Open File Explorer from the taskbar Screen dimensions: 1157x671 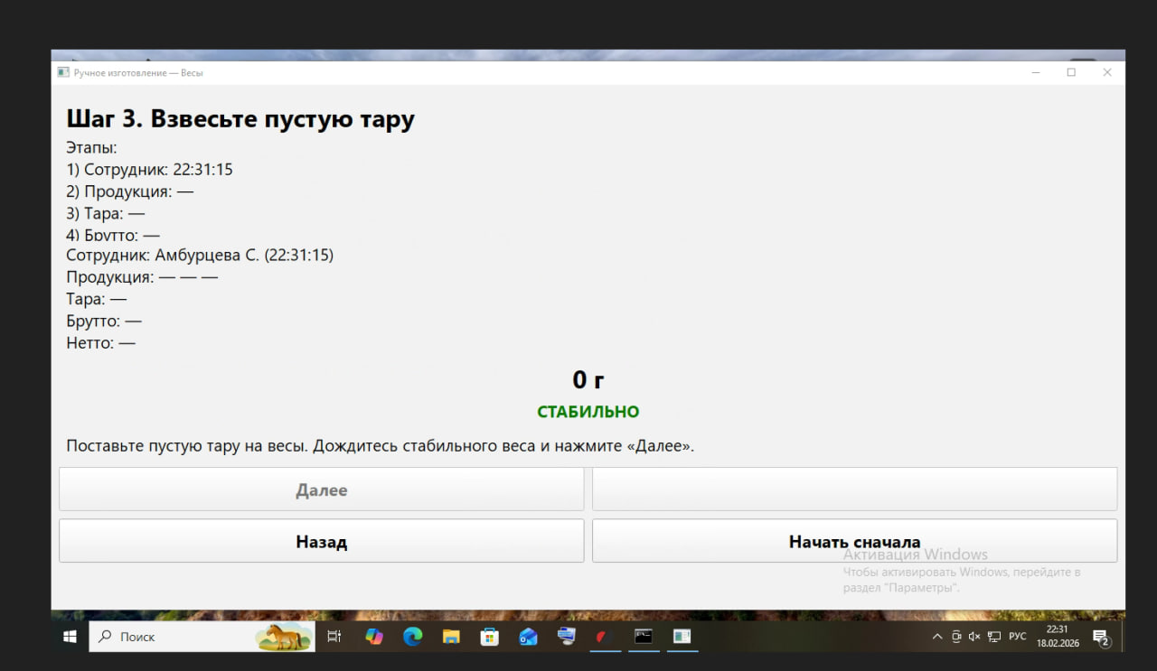click(451, 637)
